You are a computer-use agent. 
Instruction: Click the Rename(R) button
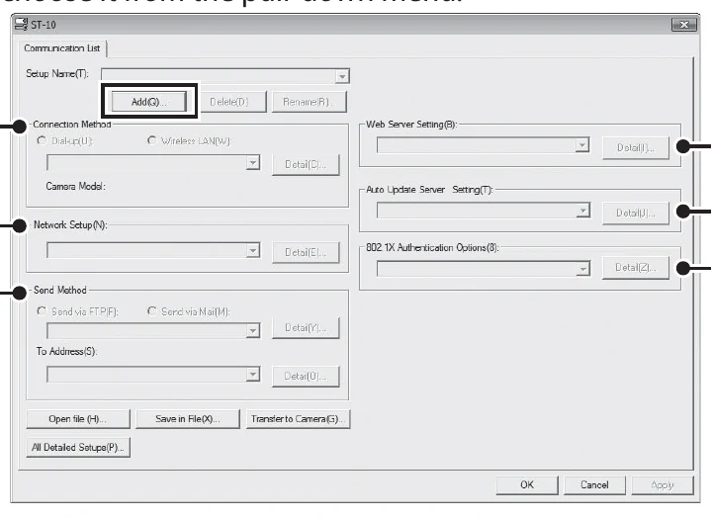point(309,102)
